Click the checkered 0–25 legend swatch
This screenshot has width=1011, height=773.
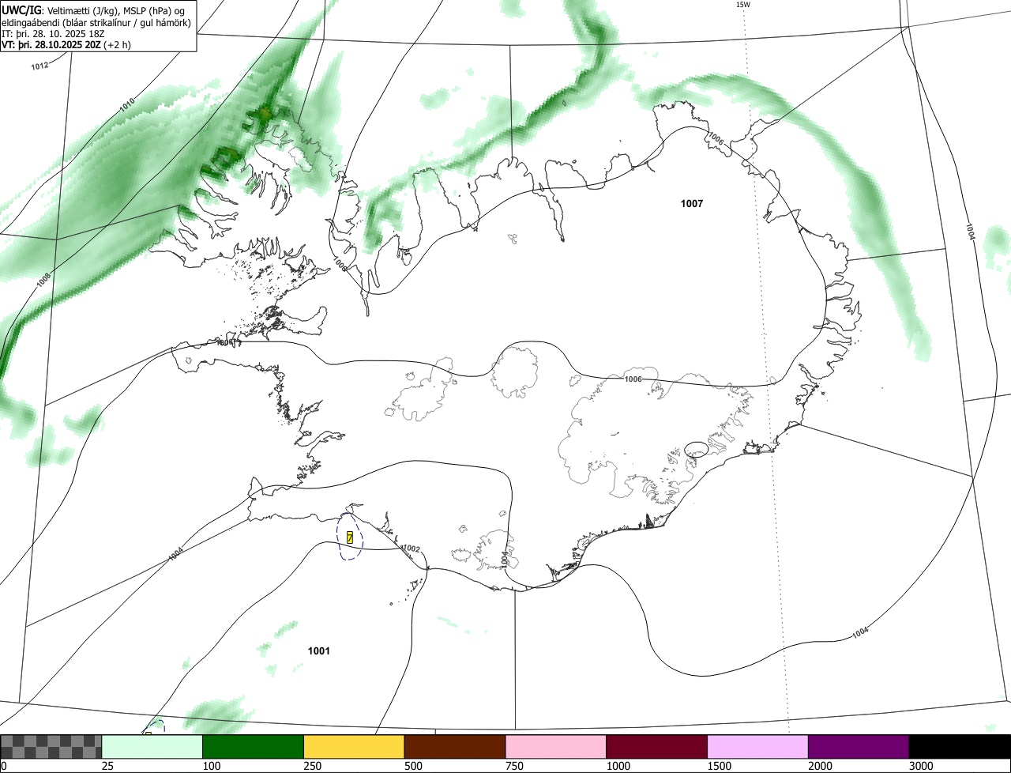[51, 746]
